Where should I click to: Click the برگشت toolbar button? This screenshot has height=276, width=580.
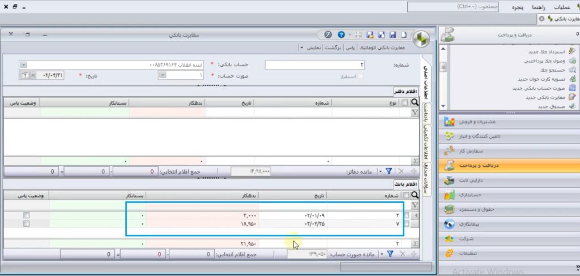click(334, 48)
